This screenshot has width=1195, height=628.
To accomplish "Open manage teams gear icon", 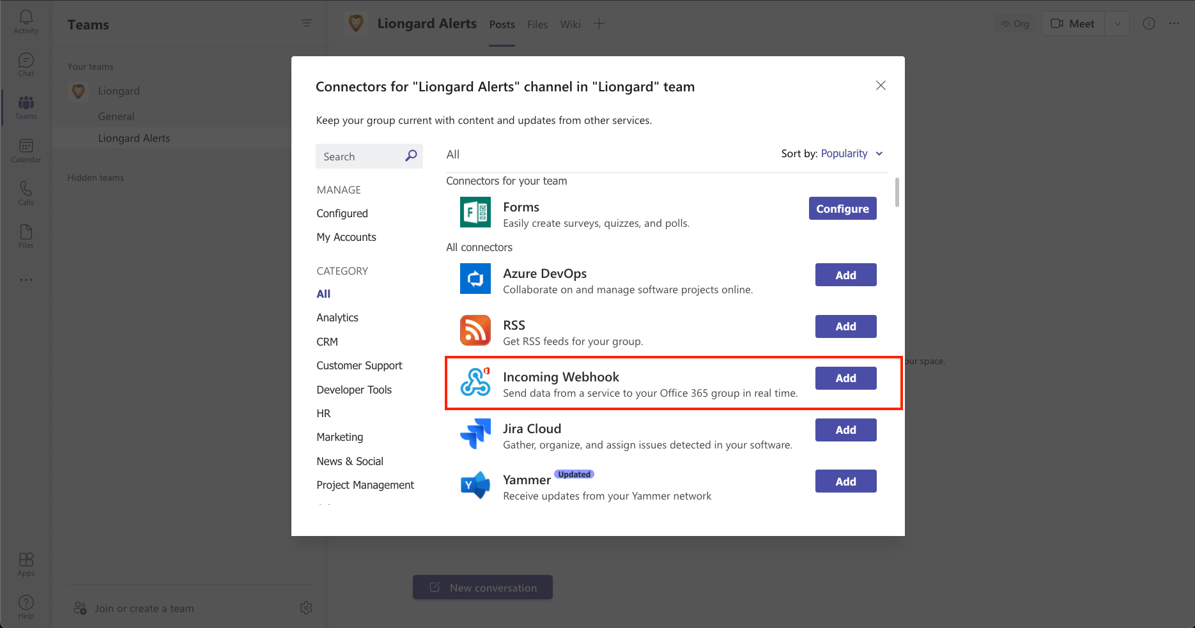I will 306,608.
